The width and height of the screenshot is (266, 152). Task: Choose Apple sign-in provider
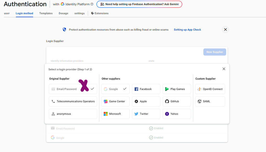tap(146, 101)
